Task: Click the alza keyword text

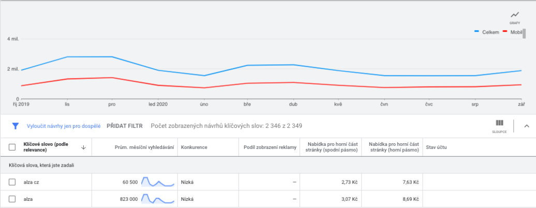Action: [28, 199]
